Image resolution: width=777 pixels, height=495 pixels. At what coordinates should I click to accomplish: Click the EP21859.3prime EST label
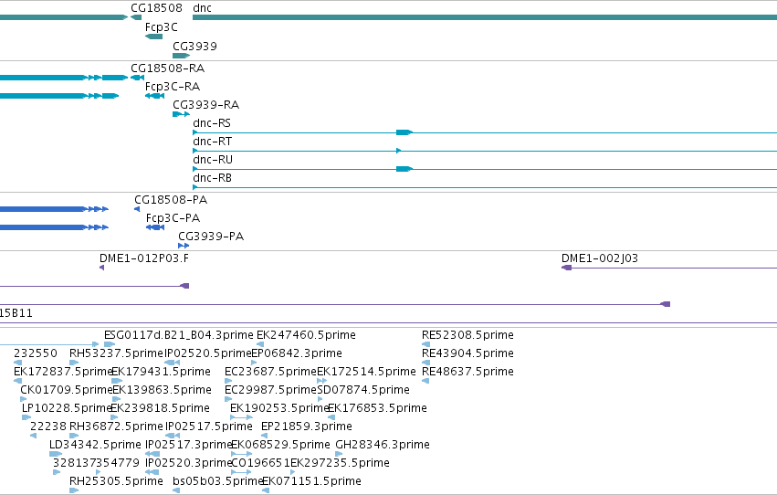[307, 427]
